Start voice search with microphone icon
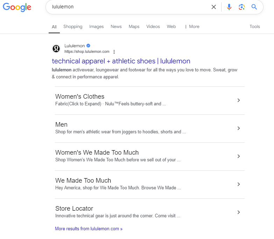Image resolution: width=274 pixels, height=239 pixels. (229, 7)
